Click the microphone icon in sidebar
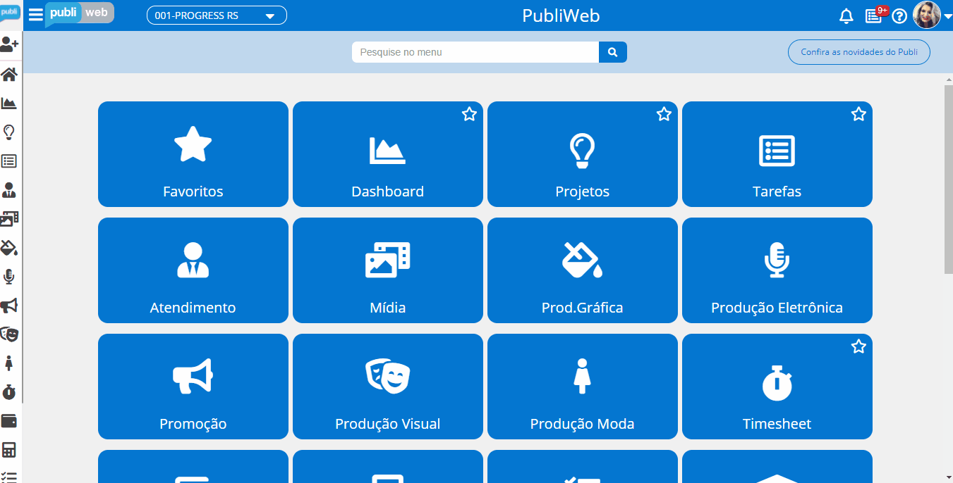 pyautogui.click(x=9, y=277)
